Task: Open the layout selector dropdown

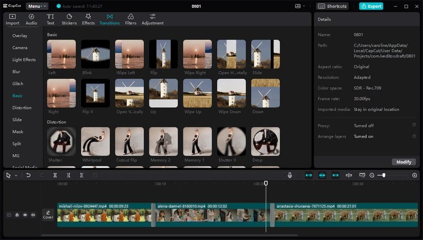Action: click(x=300, y=6)
